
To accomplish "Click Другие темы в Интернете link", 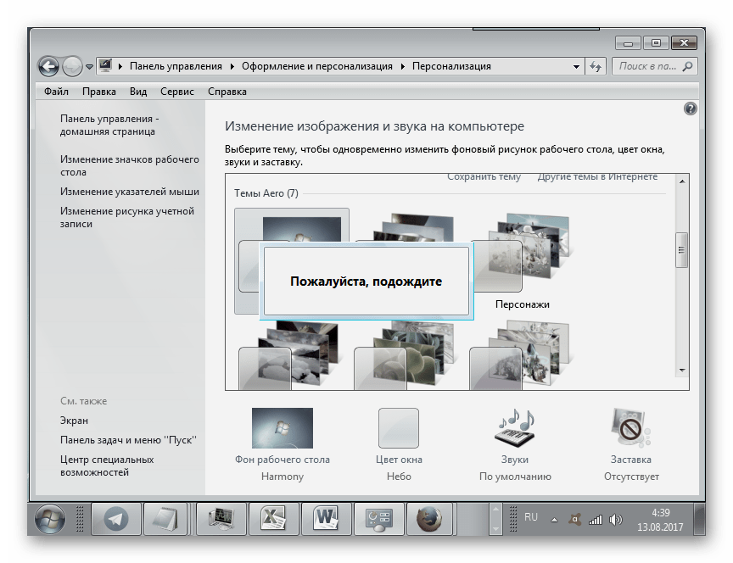I will 597,176.
